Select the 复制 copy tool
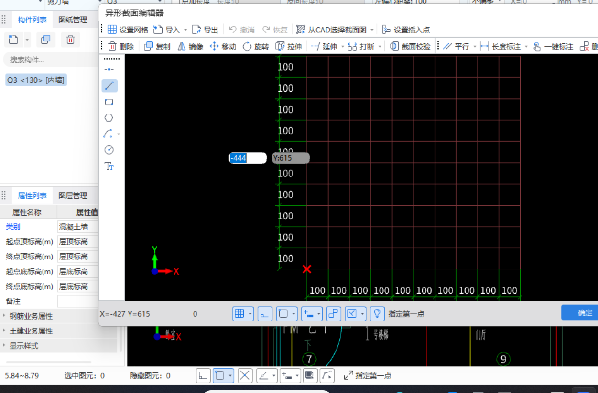This screenshot has height=393, width=598. 157,46
